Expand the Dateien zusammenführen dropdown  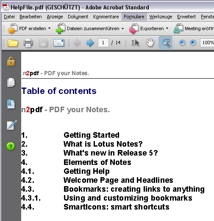pyautogui.click(x=122, y=28)
